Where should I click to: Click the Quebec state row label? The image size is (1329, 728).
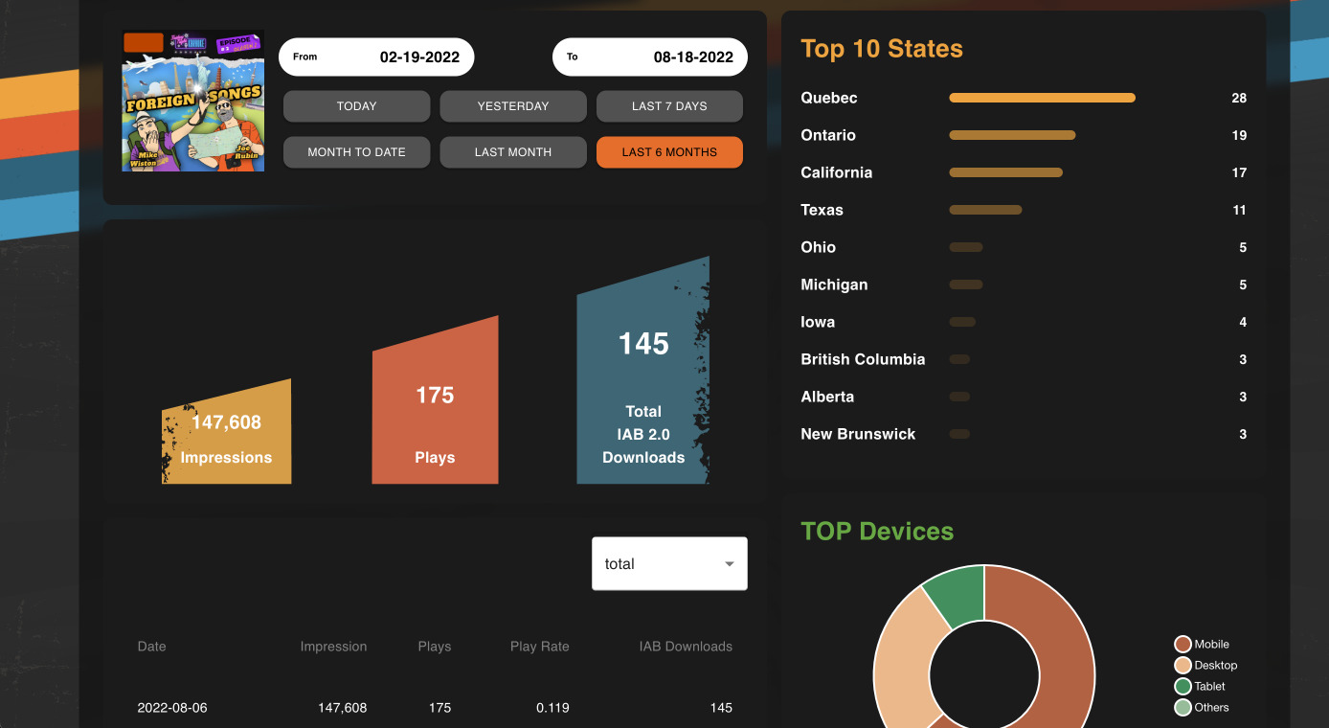(x=829, y=98)
